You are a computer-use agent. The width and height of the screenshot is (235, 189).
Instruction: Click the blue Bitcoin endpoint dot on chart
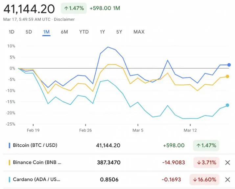coord(229,65)
